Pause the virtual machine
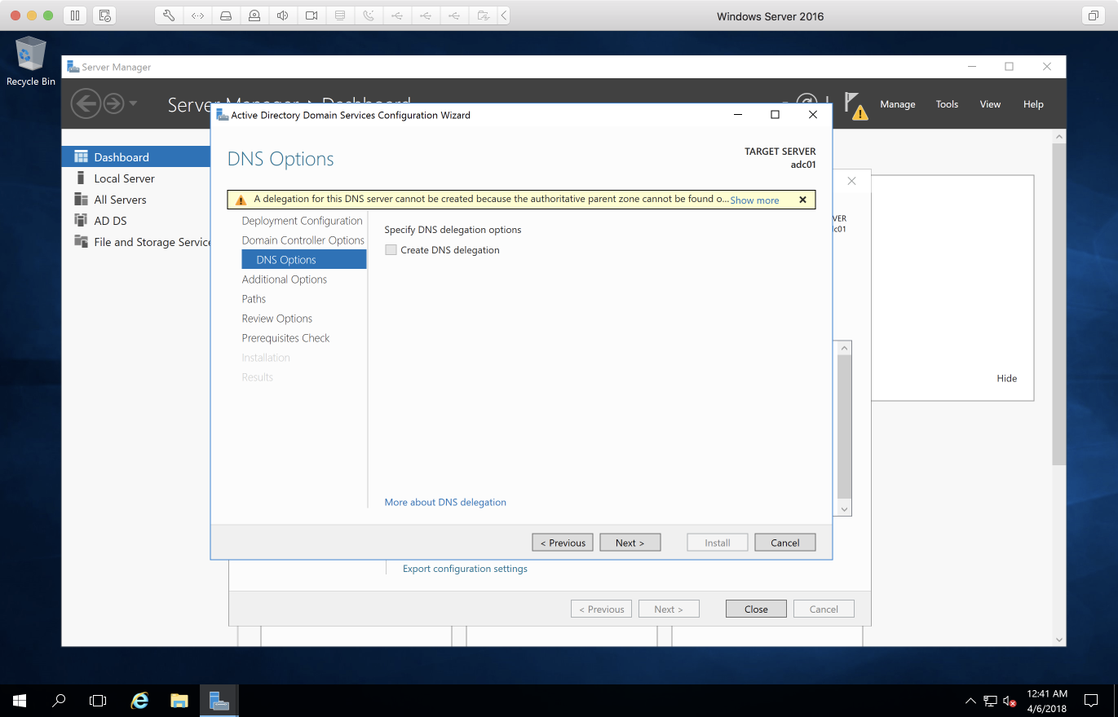 [x=74, y=15]
